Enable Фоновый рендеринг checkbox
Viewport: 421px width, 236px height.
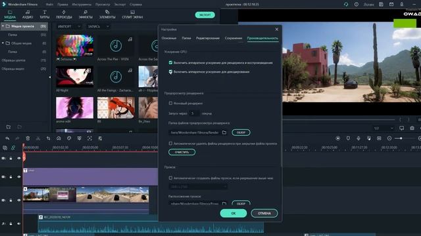pos(170,103)
